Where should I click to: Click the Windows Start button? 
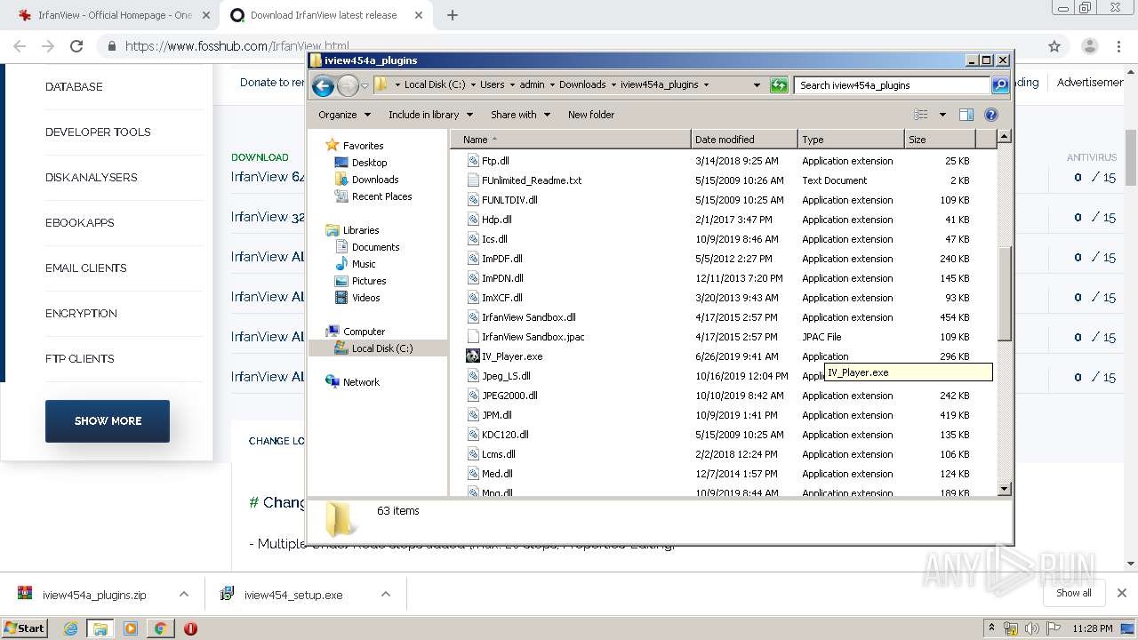(x=25, y=628)
